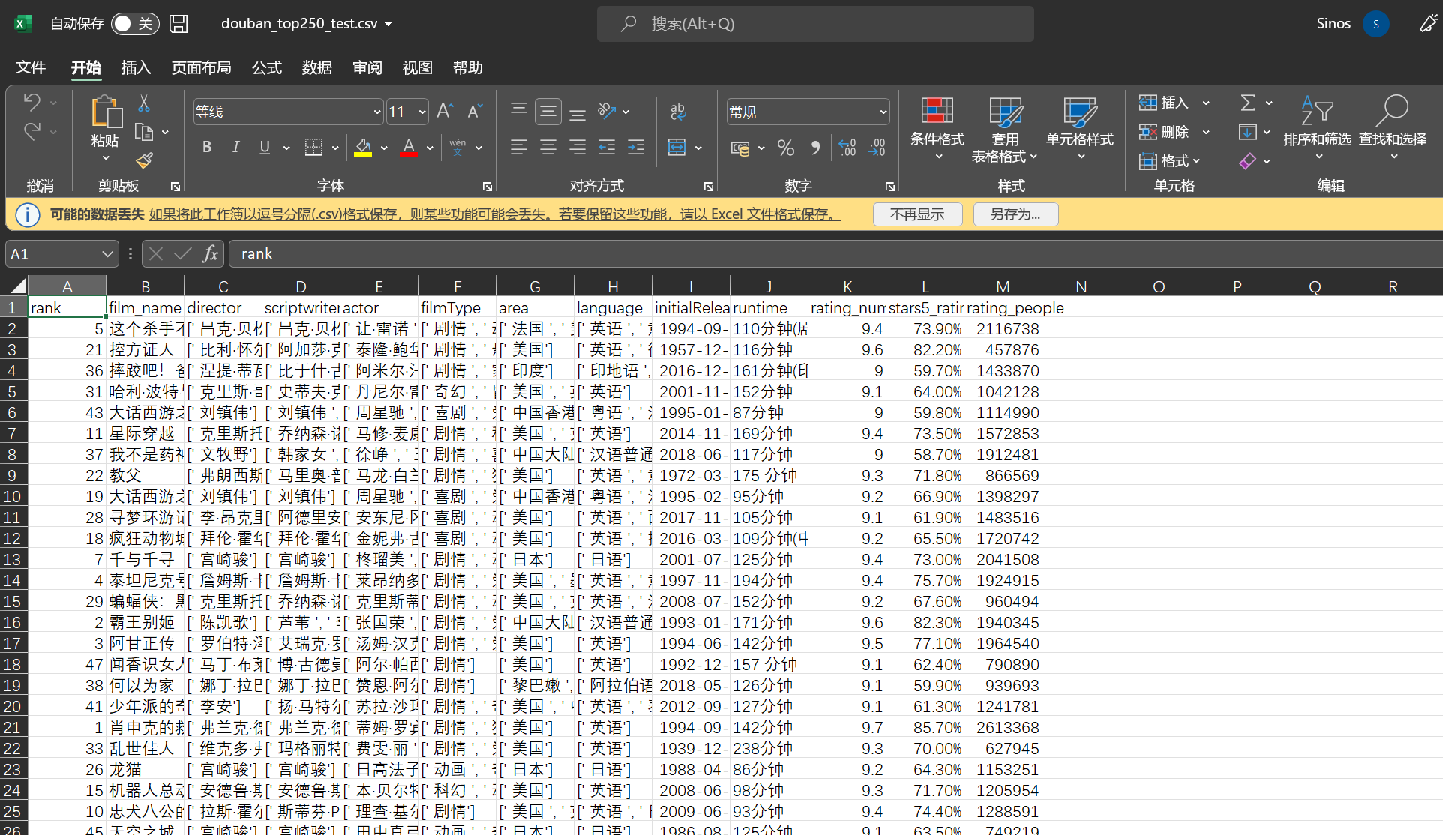Screen dimensions: 1443x835
Task: Click the insert function fx button
Action: pyautogui.click(x=211, y=254)
